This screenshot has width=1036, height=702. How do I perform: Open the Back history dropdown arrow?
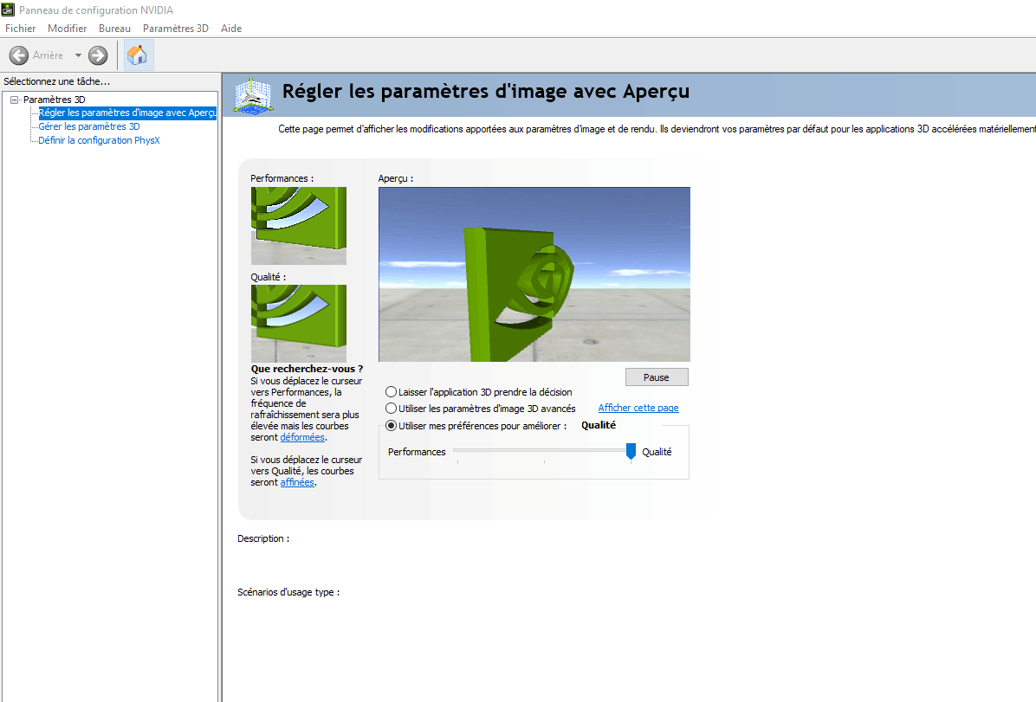78,55
